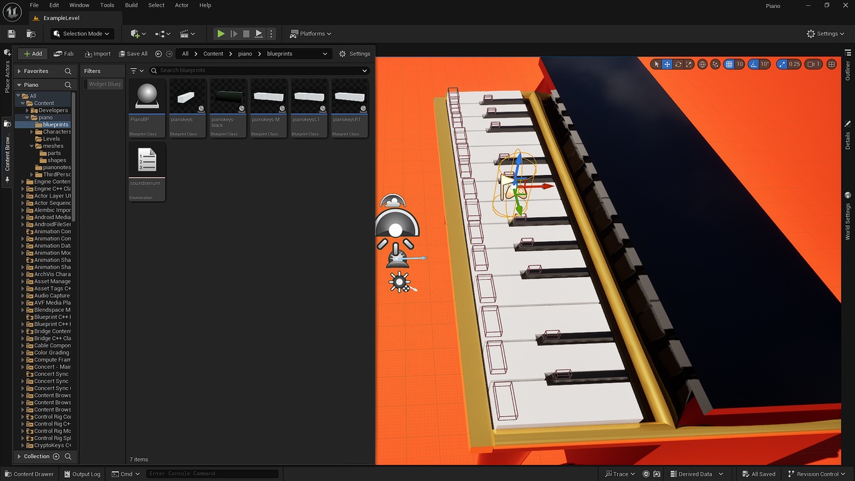Click the eject play control
Screen dimensions: 855x481
(x=259, y=33)
